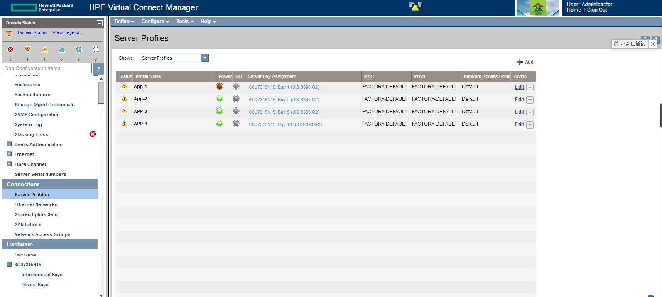The width and height of the screenshot is (662, 297).
Task: Click the Stacking Links error icon
Action: [x=93, y=134]
